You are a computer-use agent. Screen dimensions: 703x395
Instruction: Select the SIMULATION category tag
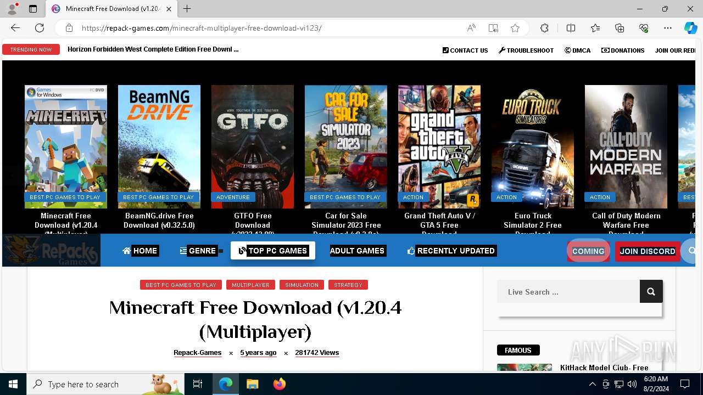tap(302, 285)
